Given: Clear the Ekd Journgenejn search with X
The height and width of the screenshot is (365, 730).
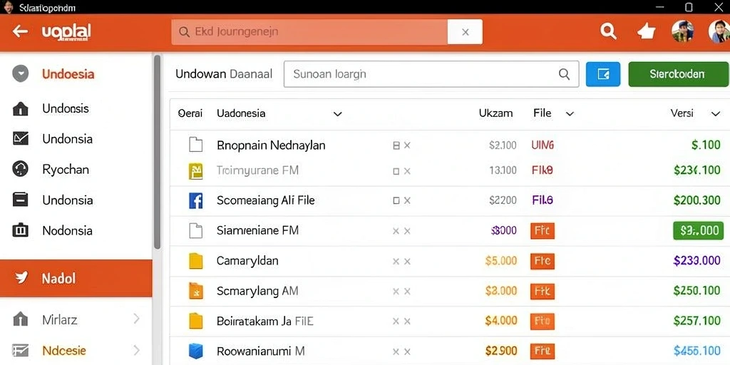Looking at the screenshot, I should 465,31.
